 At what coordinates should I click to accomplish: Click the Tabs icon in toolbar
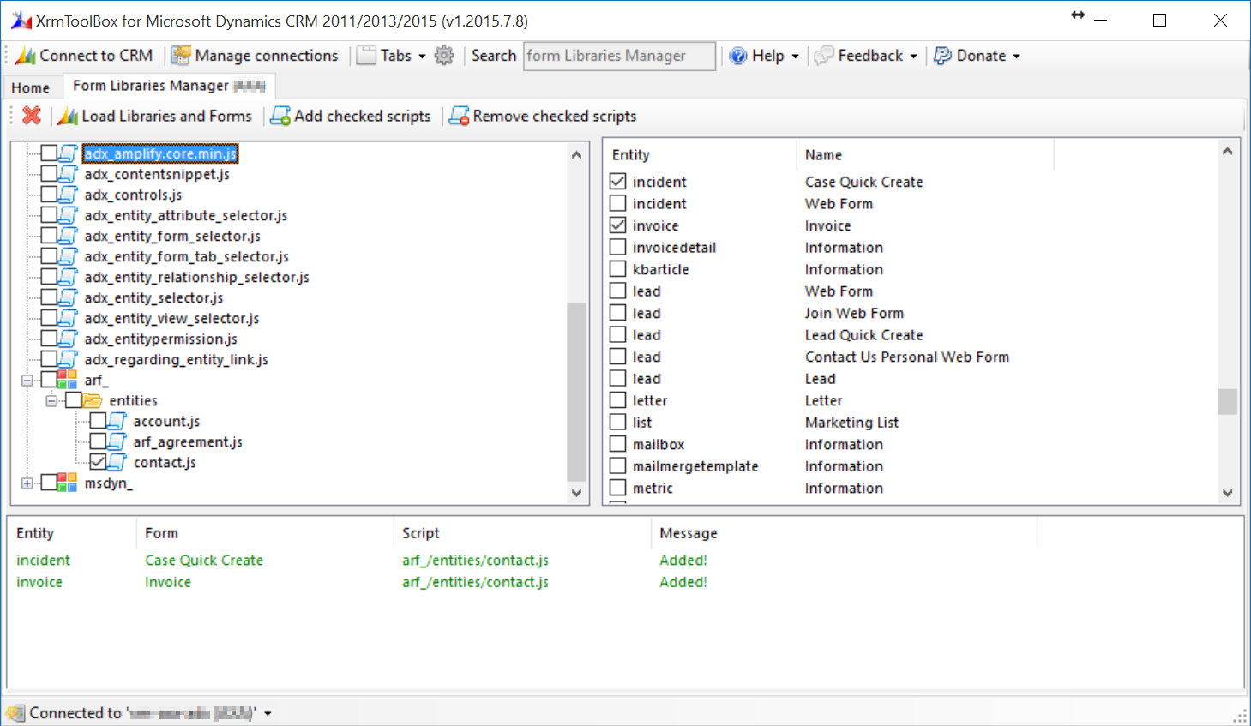tap(366, 56)
